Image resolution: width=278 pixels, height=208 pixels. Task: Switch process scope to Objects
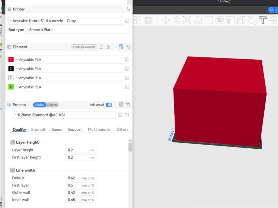(x=52, y=105)
